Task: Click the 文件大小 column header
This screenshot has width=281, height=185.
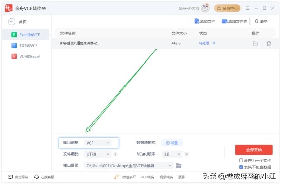Action: pyautogui.click(x=179, y=33)
